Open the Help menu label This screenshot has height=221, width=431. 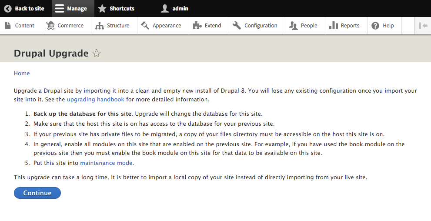pos(388,26)
